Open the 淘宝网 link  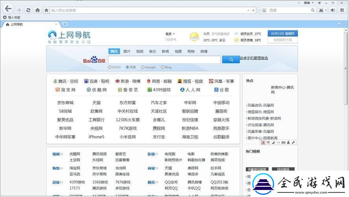tap(65, 89)
